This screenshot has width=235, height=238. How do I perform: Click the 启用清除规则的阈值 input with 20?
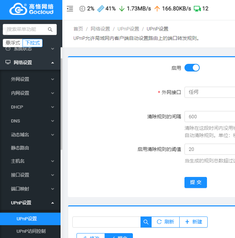coord(210,149)
